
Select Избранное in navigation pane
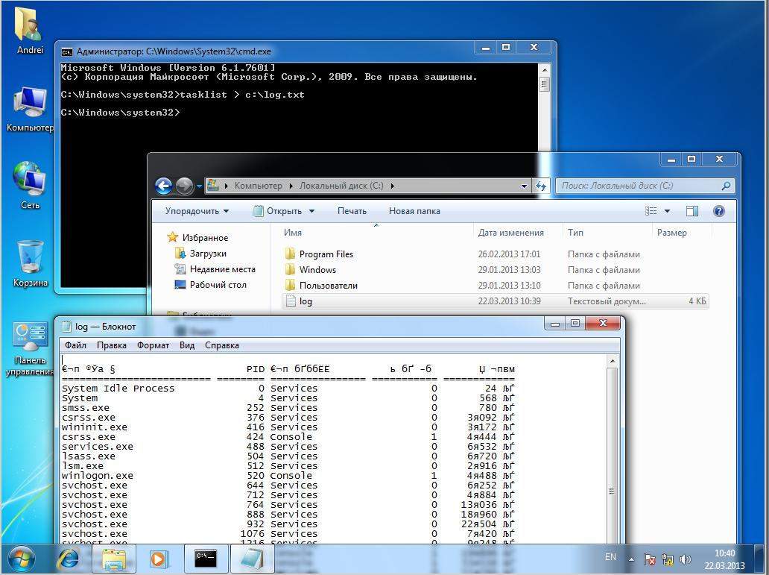pyautogui.click(x=205, y=238)
